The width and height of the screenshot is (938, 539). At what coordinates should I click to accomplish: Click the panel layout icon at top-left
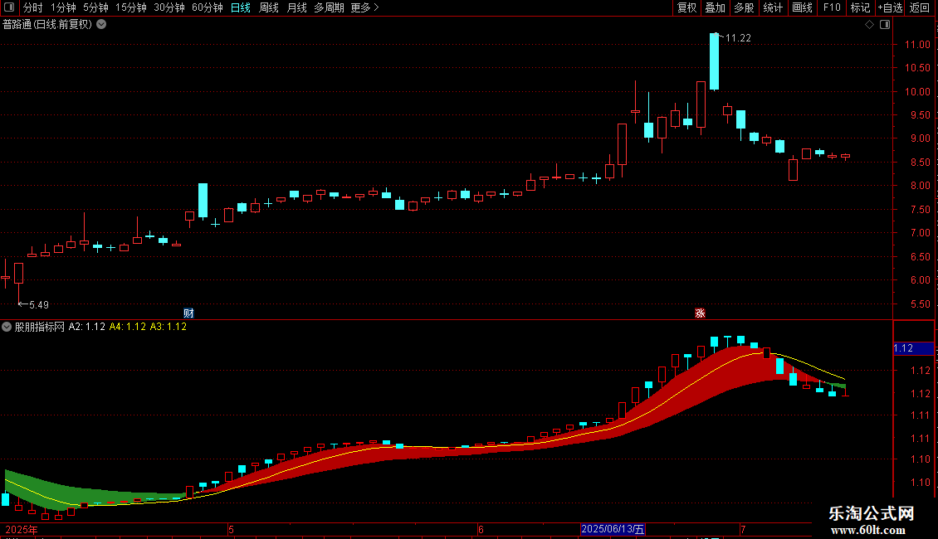coord(9,7)
